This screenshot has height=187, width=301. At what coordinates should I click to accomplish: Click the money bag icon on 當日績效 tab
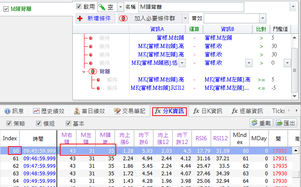[x=77, y=111]
